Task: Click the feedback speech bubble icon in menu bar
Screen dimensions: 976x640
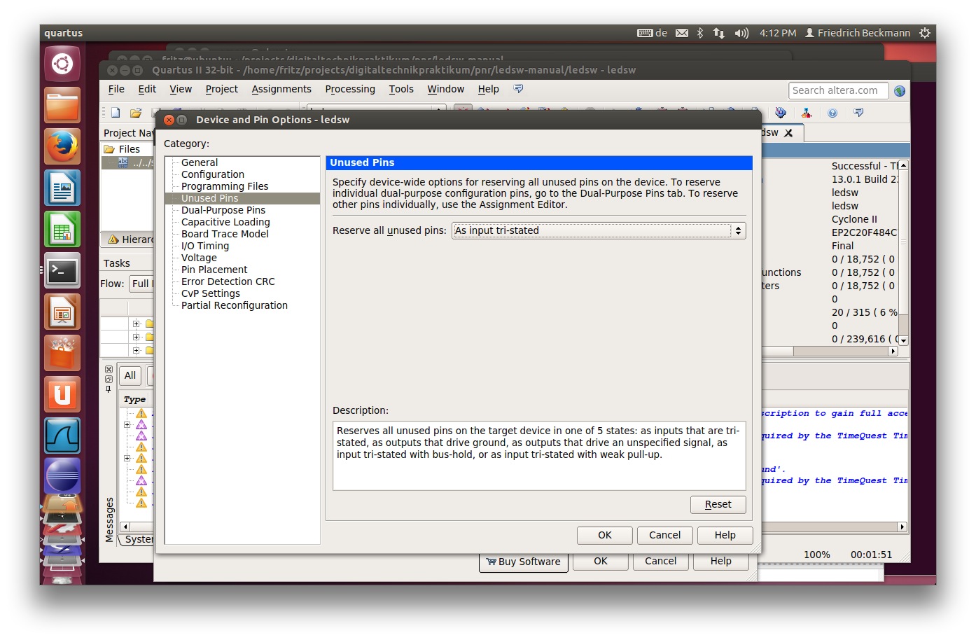Action: click(x=518, y=89)
